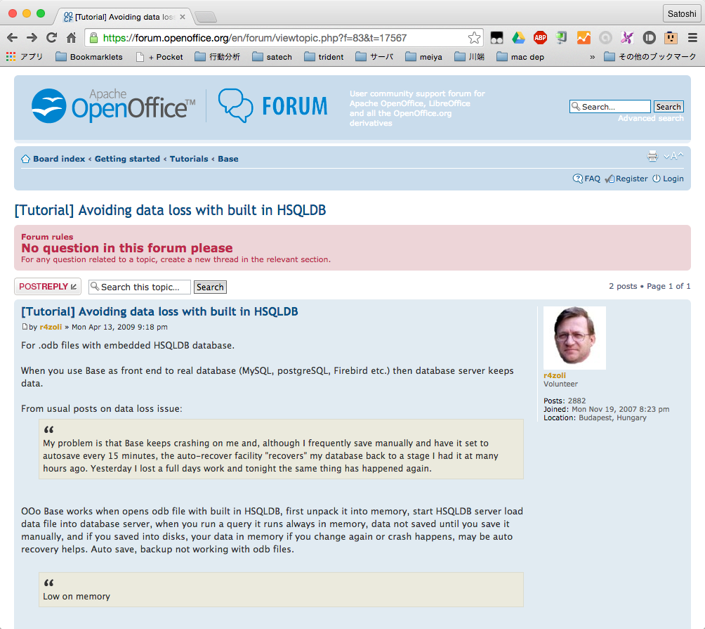Open the Satoshi profile menu
Viewport: 705px width, 629px height.
(682, 13)
